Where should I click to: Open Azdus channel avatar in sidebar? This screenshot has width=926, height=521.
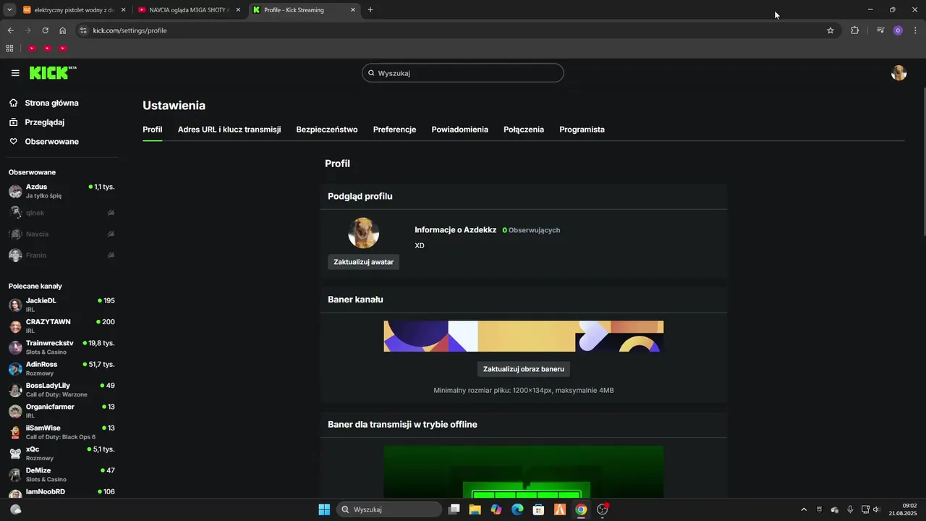[15, 192]
